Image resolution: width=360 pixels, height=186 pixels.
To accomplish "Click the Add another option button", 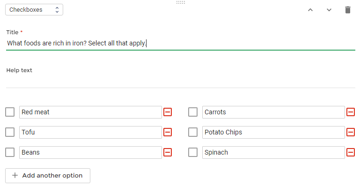I will tap(48, 176).
